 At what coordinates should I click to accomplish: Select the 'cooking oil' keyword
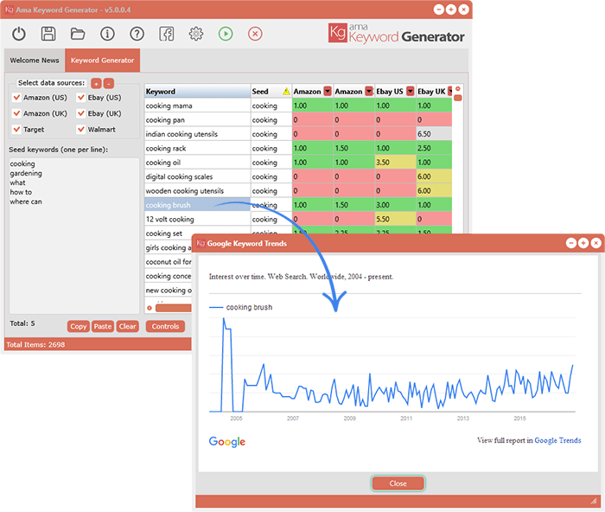[x=197, y=163]
